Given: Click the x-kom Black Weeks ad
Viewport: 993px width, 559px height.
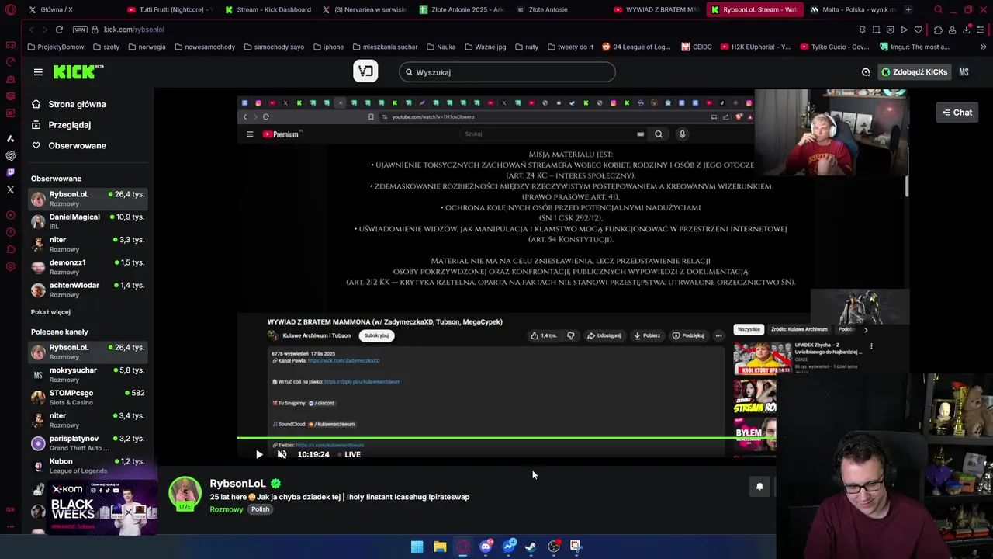Looking at the screenshot, I should click(x=102, y=508).
